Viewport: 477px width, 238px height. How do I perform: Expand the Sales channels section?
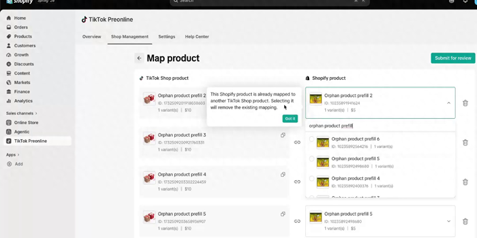(22, 113)
